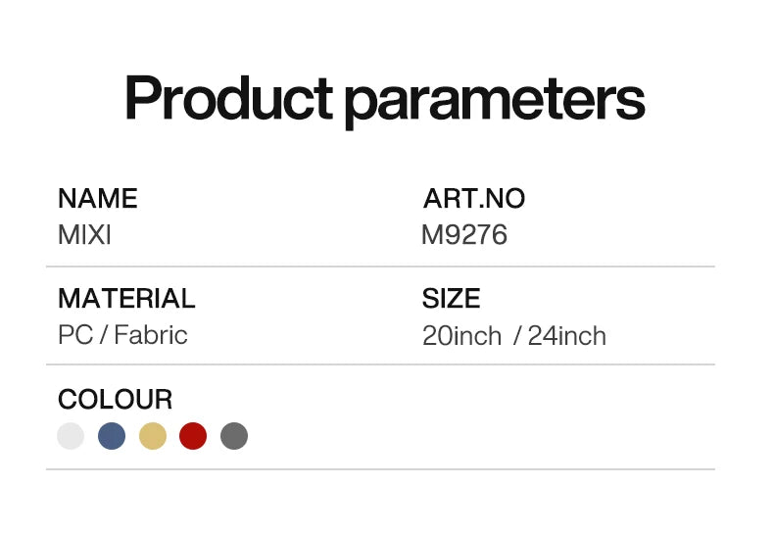Click the bottom divider under the colour swatches

[x=380, y=469]
